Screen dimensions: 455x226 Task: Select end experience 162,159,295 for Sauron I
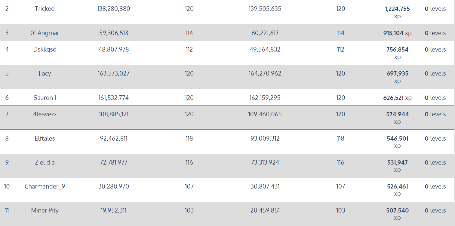point(265,98)
